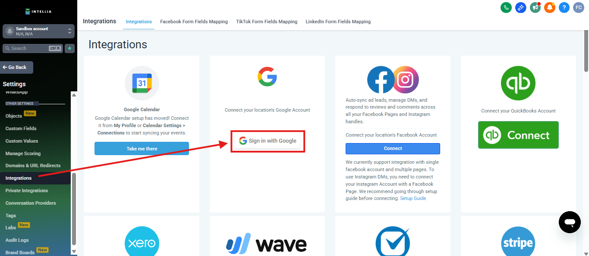Click the blue Facebook Connect button
This screenshot has height=256, width=589.
tap(393, 148)
